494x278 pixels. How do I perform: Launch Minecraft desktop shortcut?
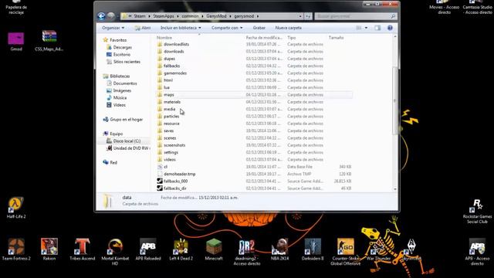pyautogui.click(x=214, y=249)
